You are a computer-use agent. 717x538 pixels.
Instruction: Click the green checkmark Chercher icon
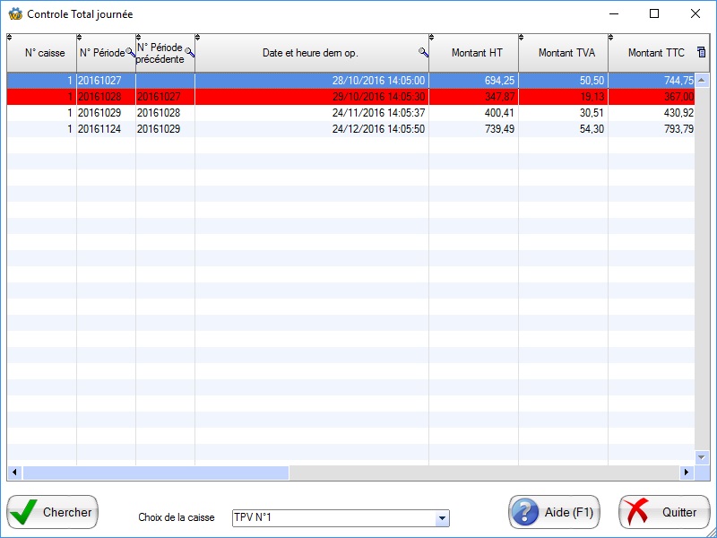(24, 512)
